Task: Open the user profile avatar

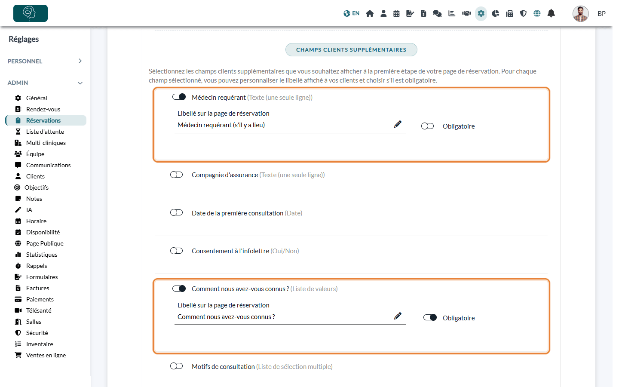Action: pyautogui.click(x=581, y=14)
